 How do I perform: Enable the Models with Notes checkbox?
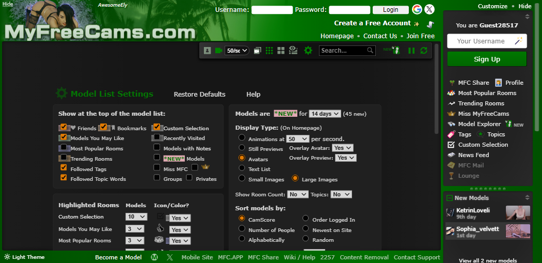point(157,148)
